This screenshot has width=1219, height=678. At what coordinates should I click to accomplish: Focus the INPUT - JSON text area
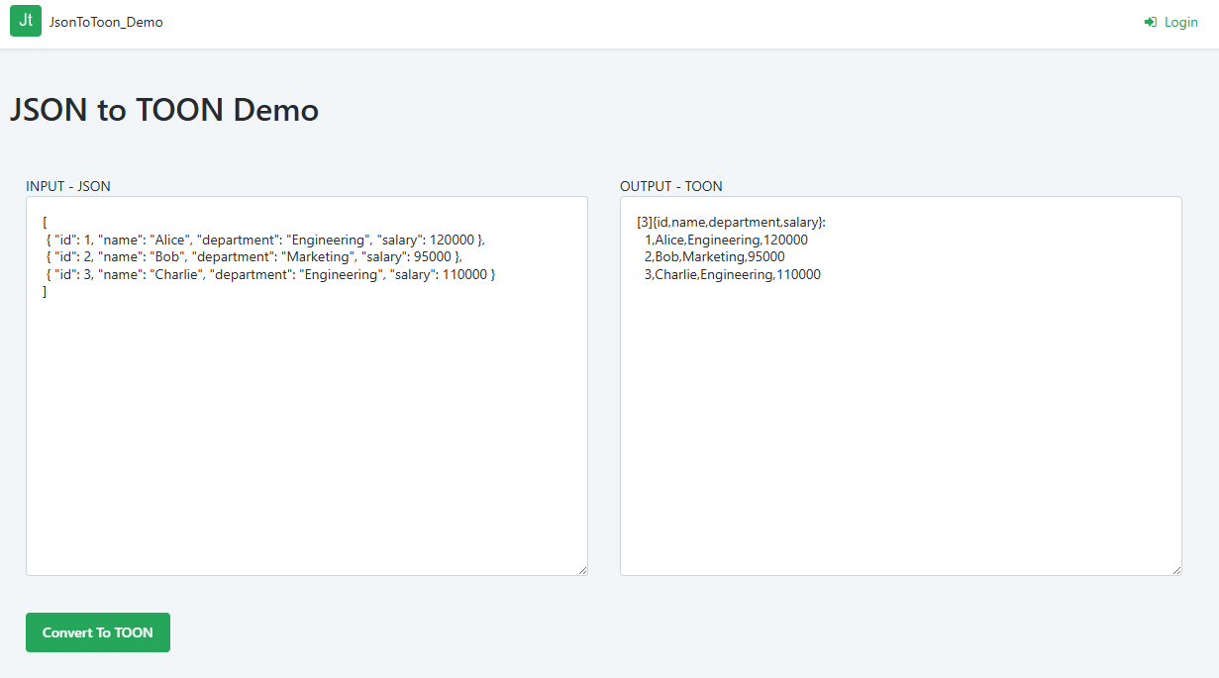click(307, 386)
